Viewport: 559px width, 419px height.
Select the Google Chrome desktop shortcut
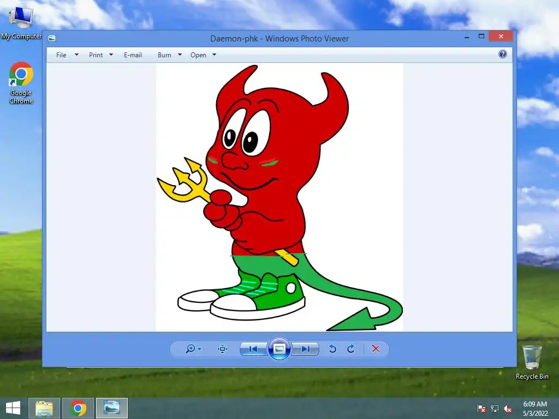(x=21, y=83)
